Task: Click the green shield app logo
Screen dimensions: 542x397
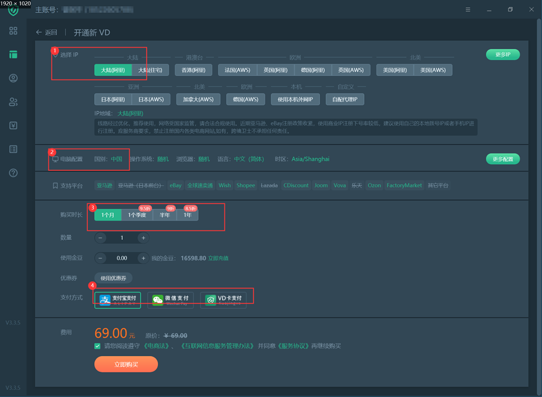Action: [13, 11]
